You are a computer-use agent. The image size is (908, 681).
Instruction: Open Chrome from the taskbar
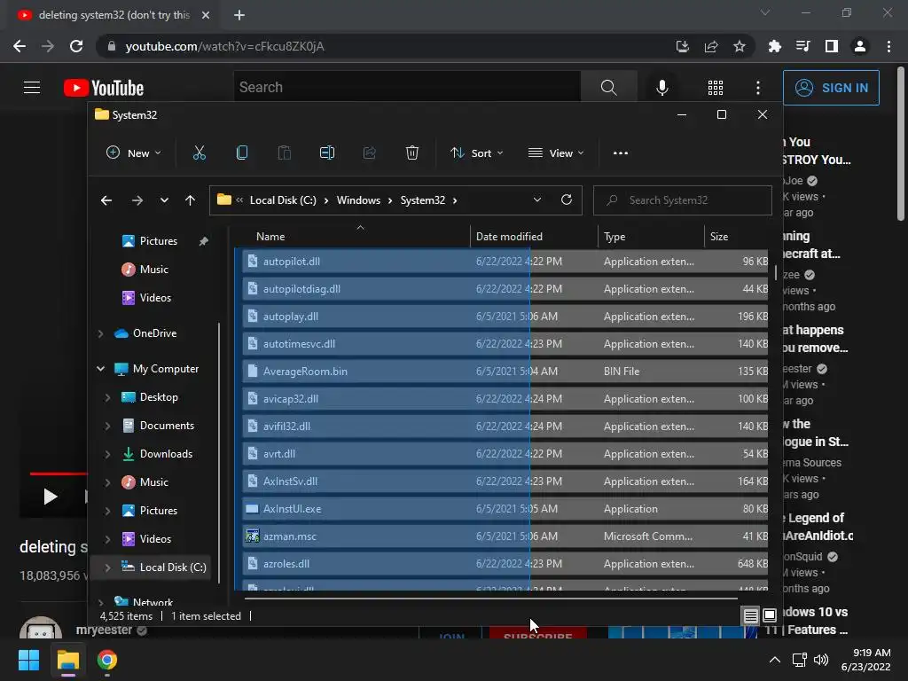click(x=107, y=660)
